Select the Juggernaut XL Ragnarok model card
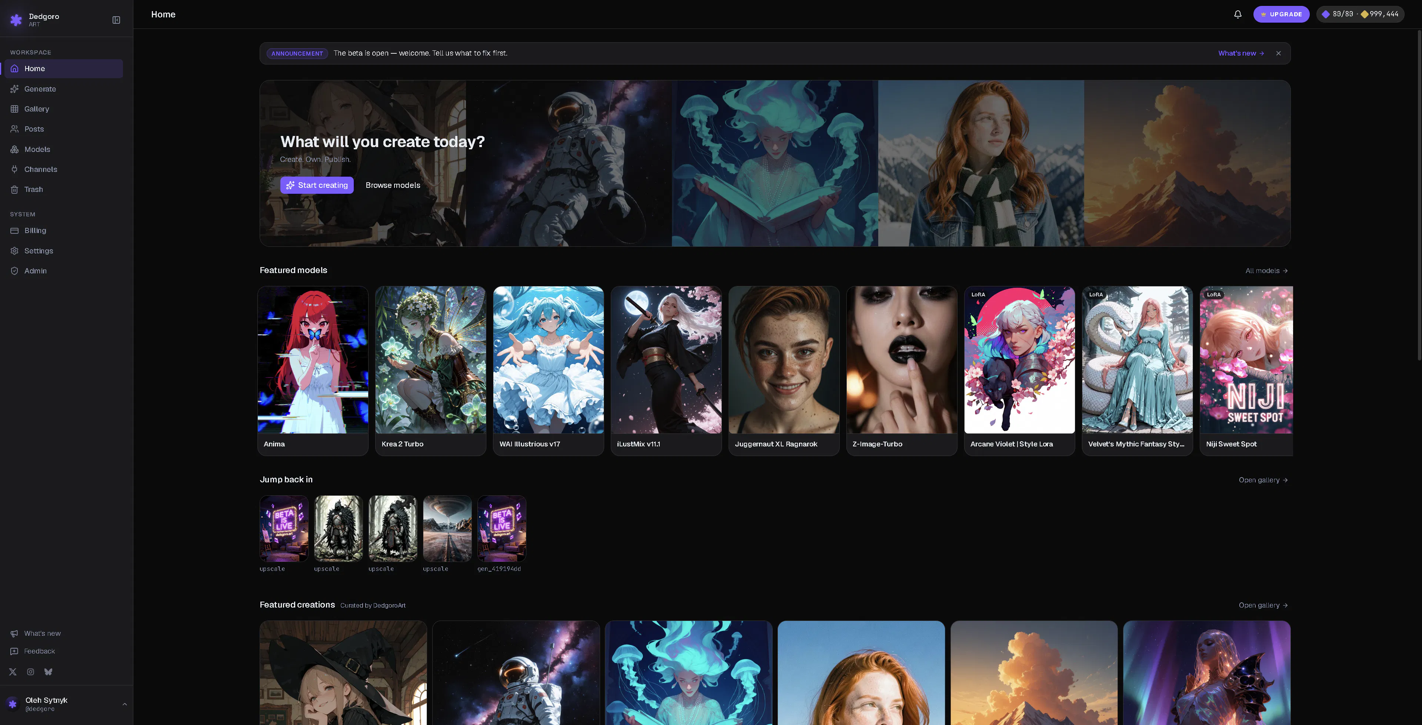Screen dimensions: 1422x725 [784, 370]
